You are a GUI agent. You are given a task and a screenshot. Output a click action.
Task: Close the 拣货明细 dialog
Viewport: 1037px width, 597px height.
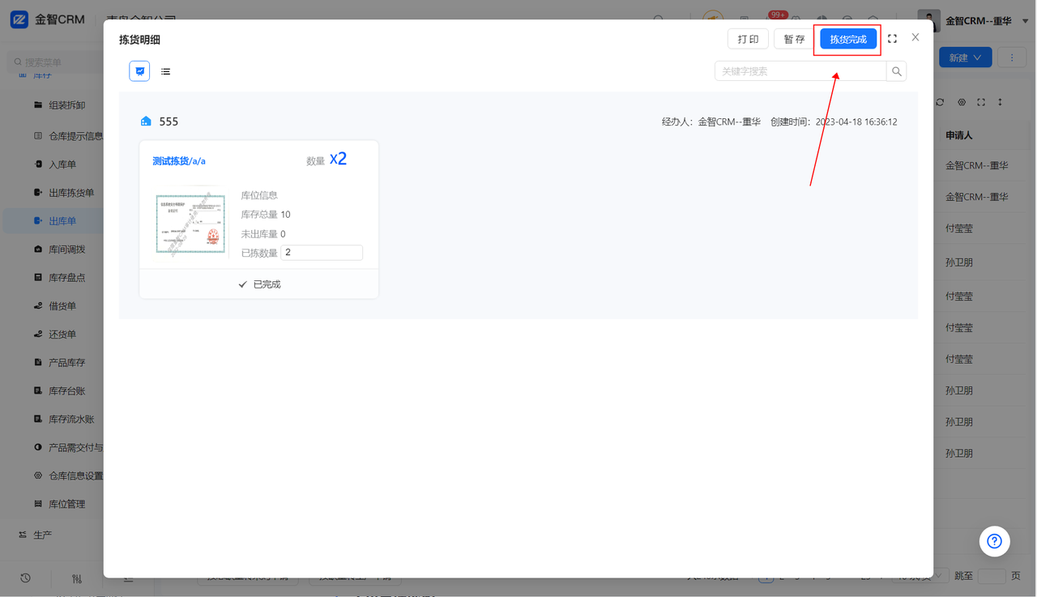pos(915,37)
